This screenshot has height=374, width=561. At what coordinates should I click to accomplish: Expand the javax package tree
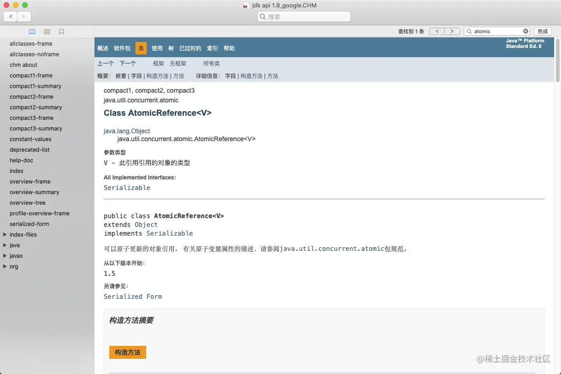5,255
